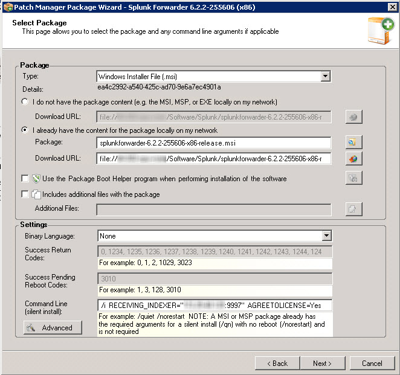Click the package box graphic in header
Image resolution: width=400 pixels, height=375 pixels.
tap(381, 31)
